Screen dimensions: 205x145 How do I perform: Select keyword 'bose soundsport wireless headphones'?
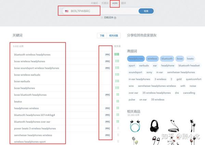[37, 68]
